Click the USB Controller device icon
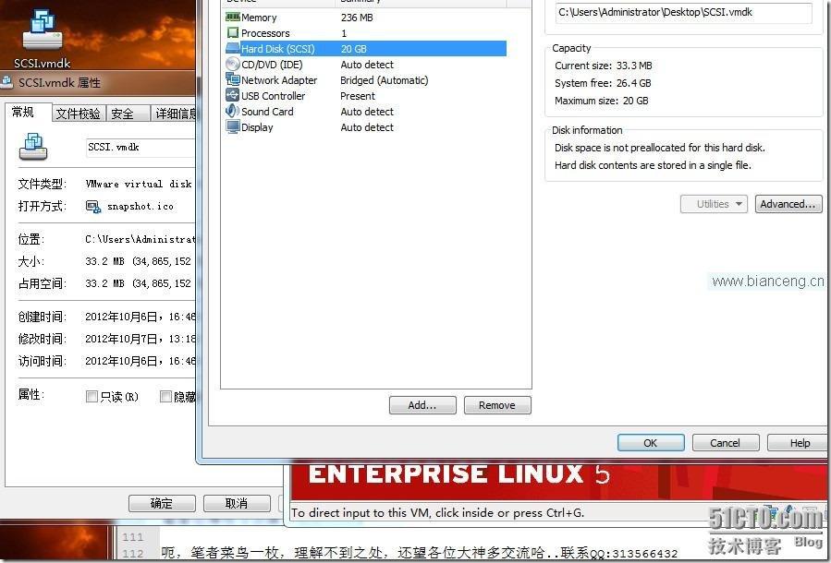The image size is (831, 563). [x=233, y=95]
